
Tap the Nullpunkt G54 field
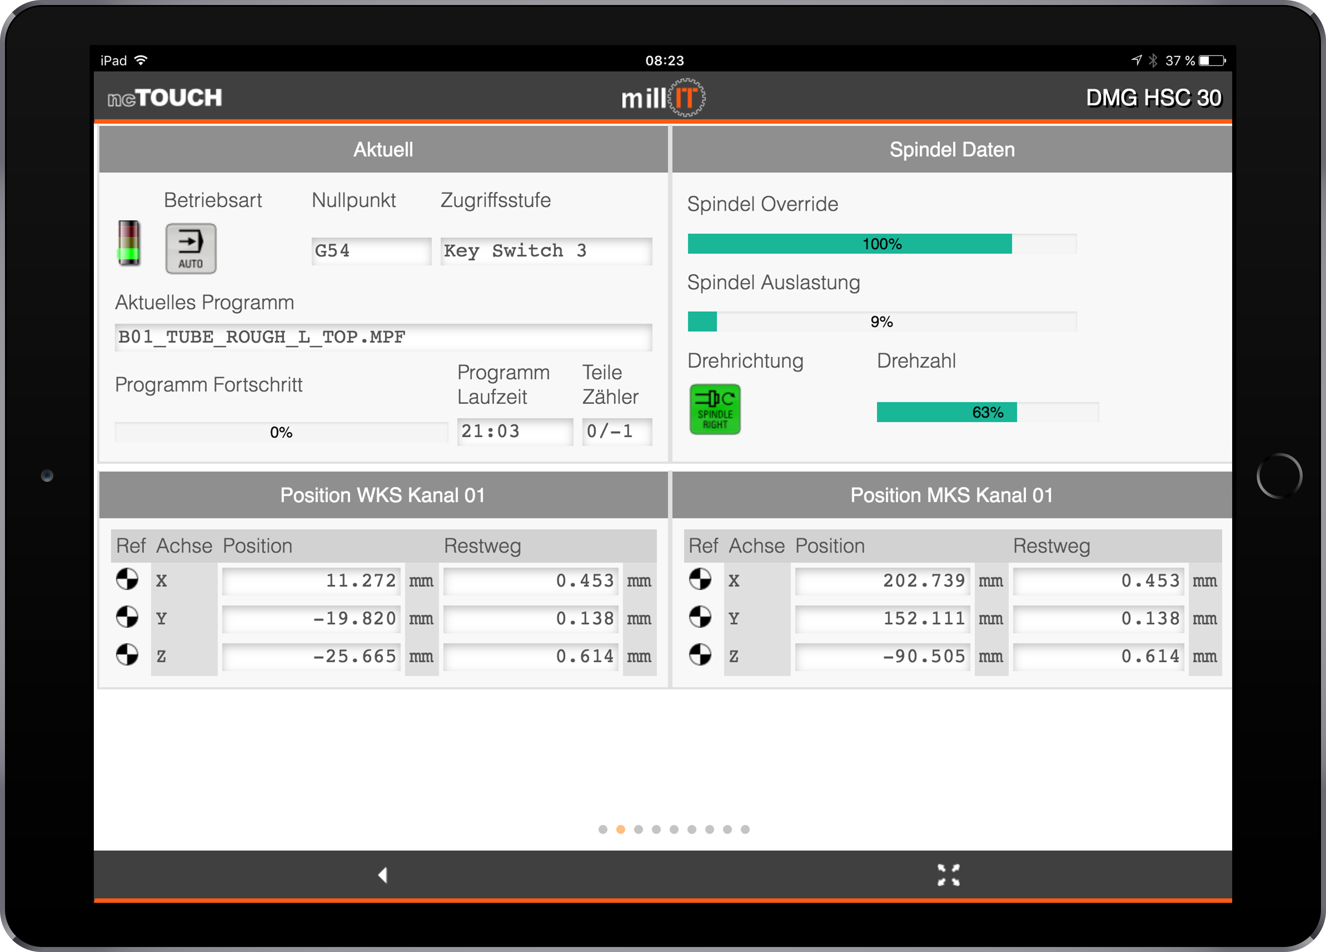click(x=371, y=251)
